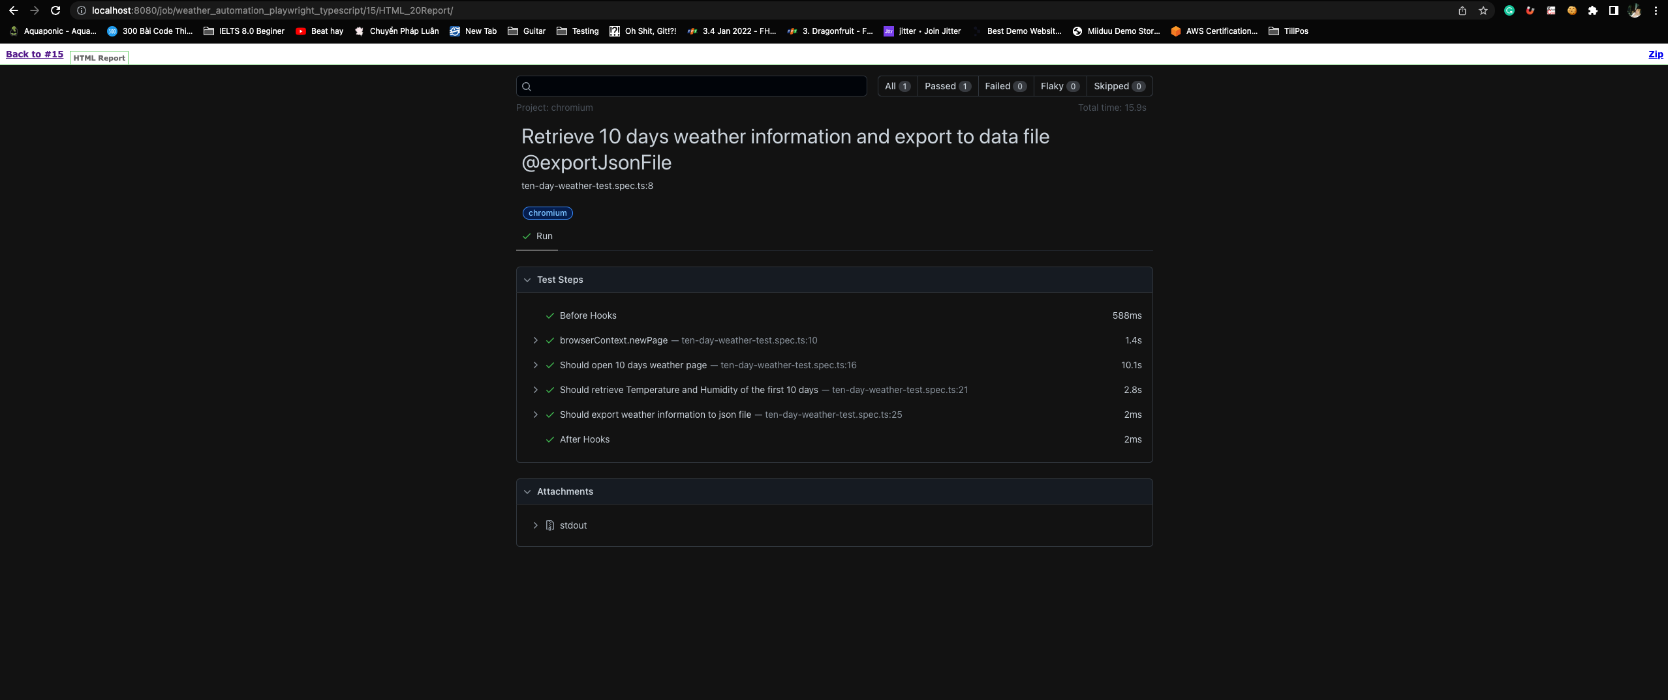Click the browser profile avatar icon
The height and width of the screenshot is (700, 1668).
(x=1634, y=10)
